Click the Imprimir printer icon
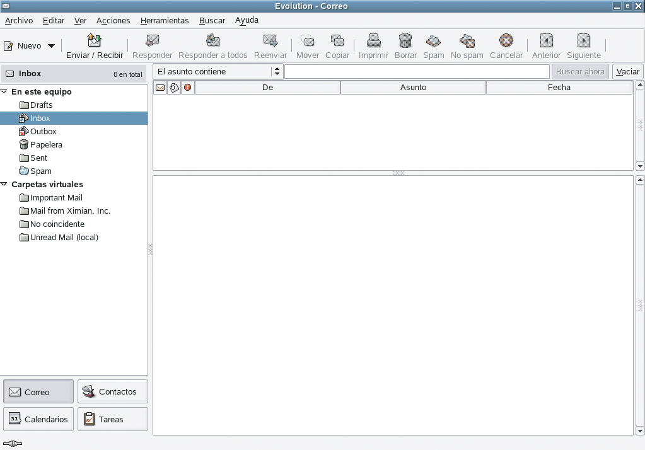 pos(373,40)
